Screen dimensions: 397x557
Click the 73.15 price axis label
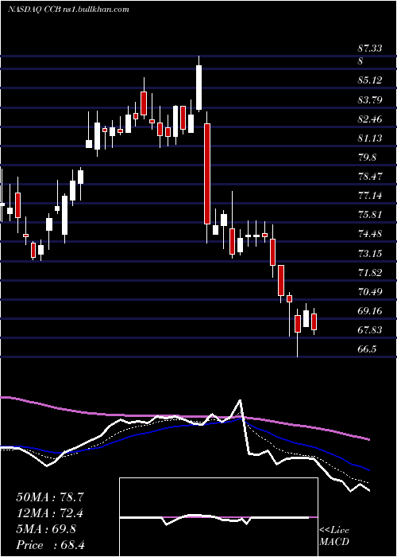[369, 254]
